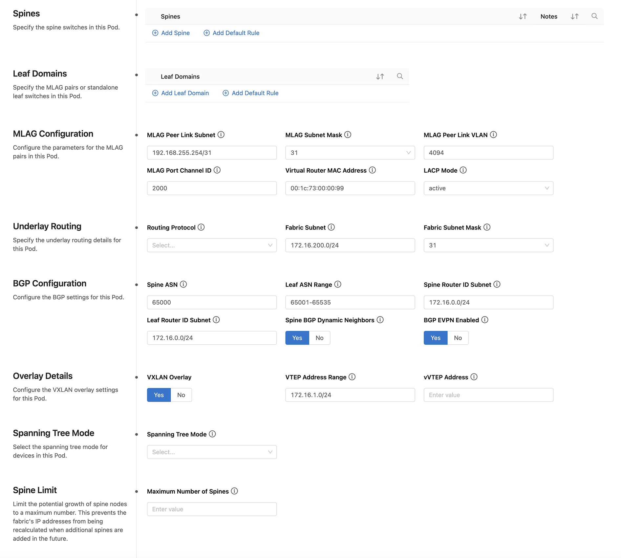
Task: Click the info icon next to VTEP Address Range
Action: (352, 377)
